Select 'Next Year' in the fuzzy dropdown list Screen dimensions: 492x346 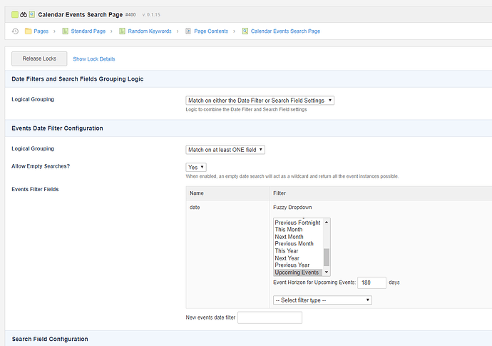pyautogui.click(x=292, y=258)
